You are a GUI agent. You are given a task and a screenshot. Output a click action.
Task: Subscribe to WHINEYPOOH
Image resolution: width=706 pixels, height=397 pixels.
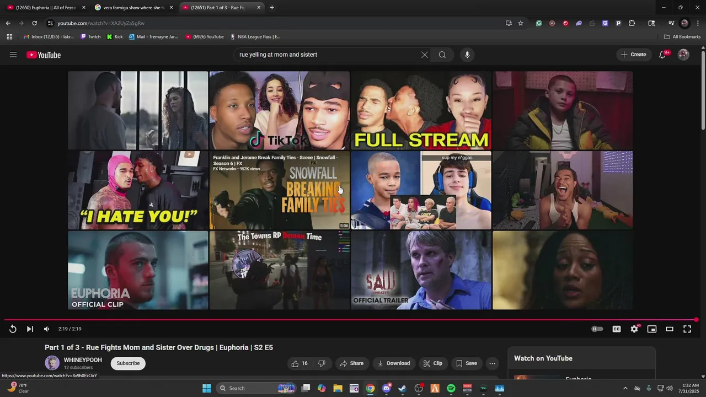(x=128, y=363)
